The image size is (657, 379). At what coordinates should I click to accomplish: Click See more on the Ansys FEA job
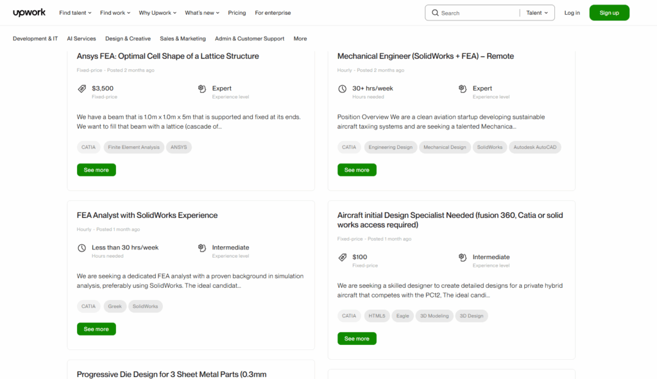click(x=96, y=170)
